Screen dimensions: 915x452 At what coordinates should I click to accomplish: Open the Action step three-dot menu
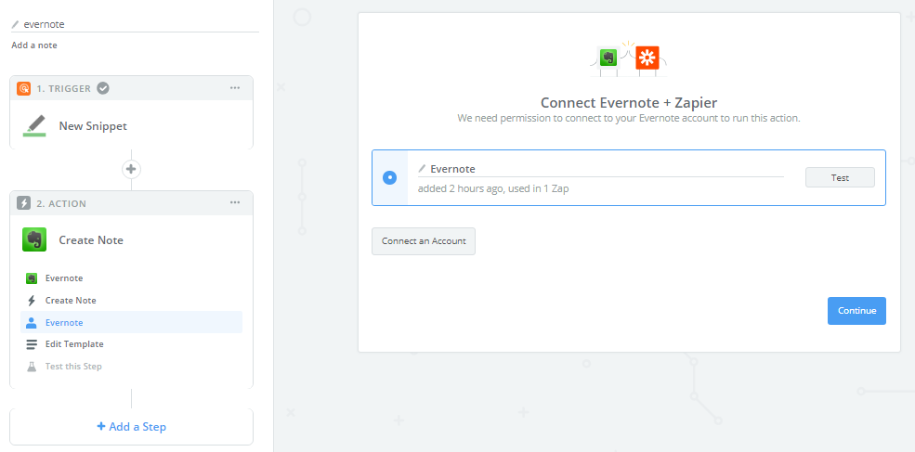[235, 203]
